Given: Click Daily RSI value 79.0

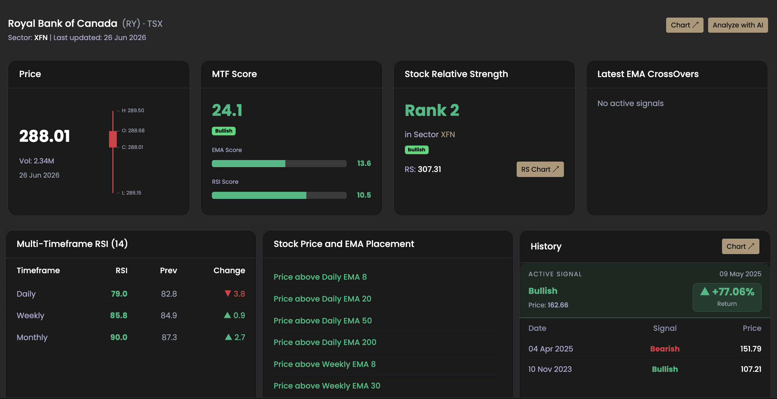Looking at the screenshot, I should (119, 294).
